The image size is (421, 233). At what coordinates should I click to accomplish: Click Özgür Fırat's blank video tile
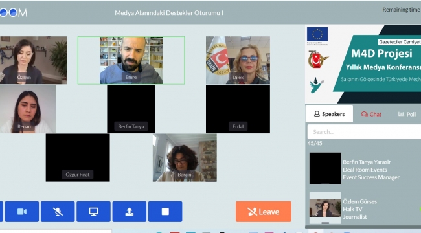click(x=78, y=158)
